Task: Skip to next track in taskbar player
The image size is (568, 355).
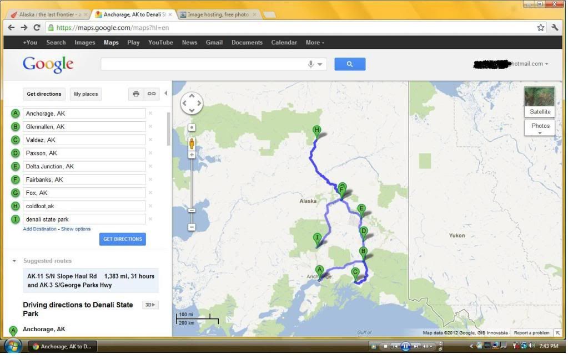Action: click(x=416, y=346)
